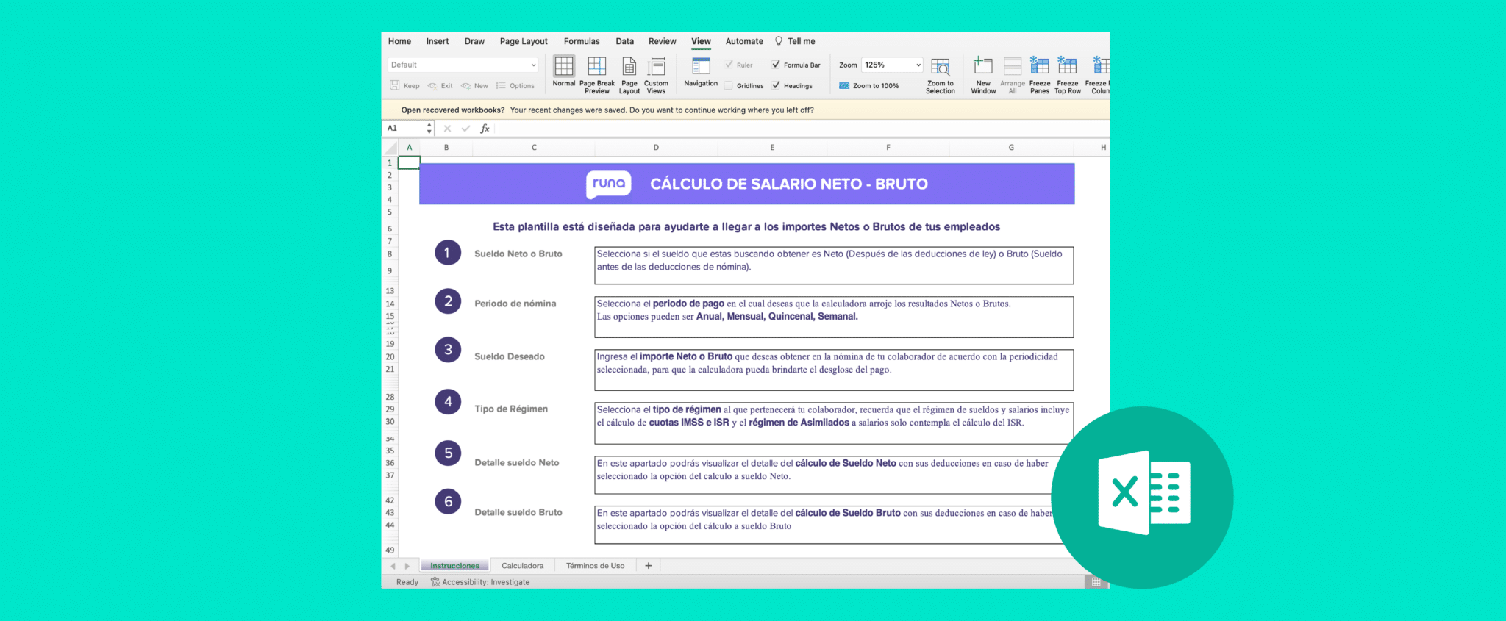This screenshot has width=1506, height=621.
Task: Click Zoom to 100% button
Action: (869, 86)
